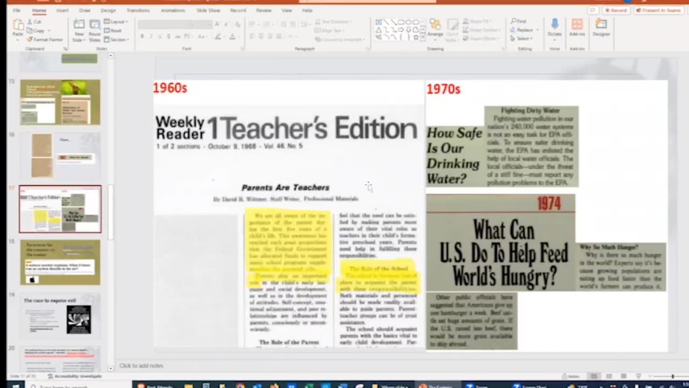This screenshot has width=689, height=388.
Task: Click the Increase Font Size icon
Action: [217, 24]
